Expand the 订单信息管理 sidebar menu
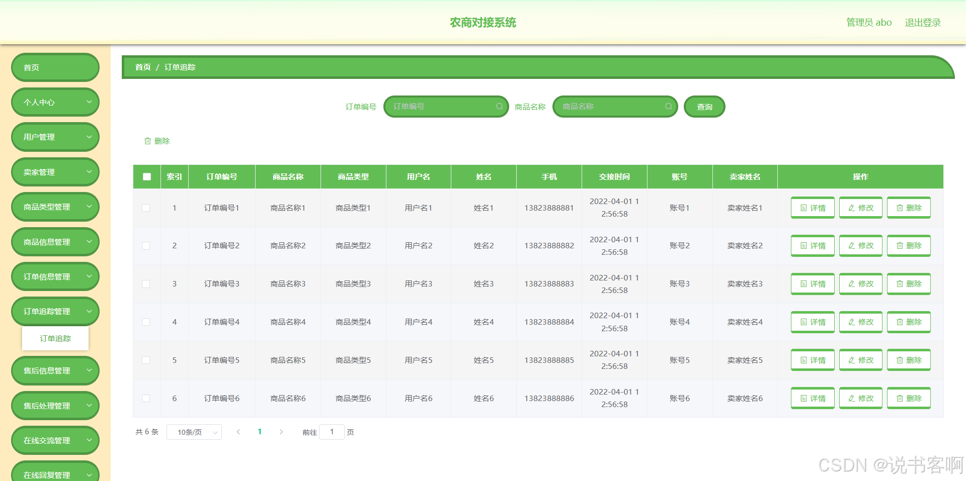This screenshot has height=481, width=966. (55, 276)
